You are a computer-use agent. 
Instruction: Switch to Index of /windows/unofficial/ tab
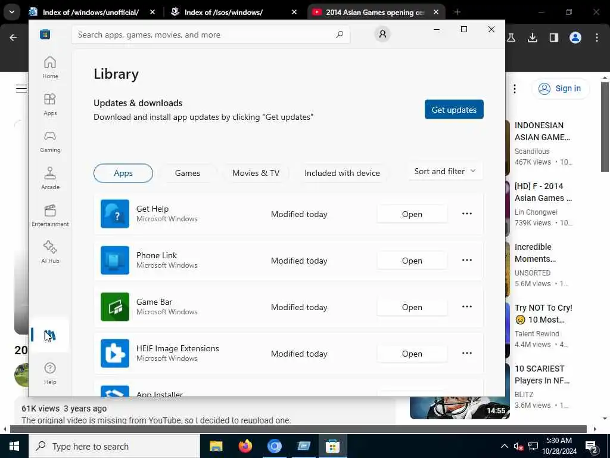pyautogui.click(x=92, y=12)
